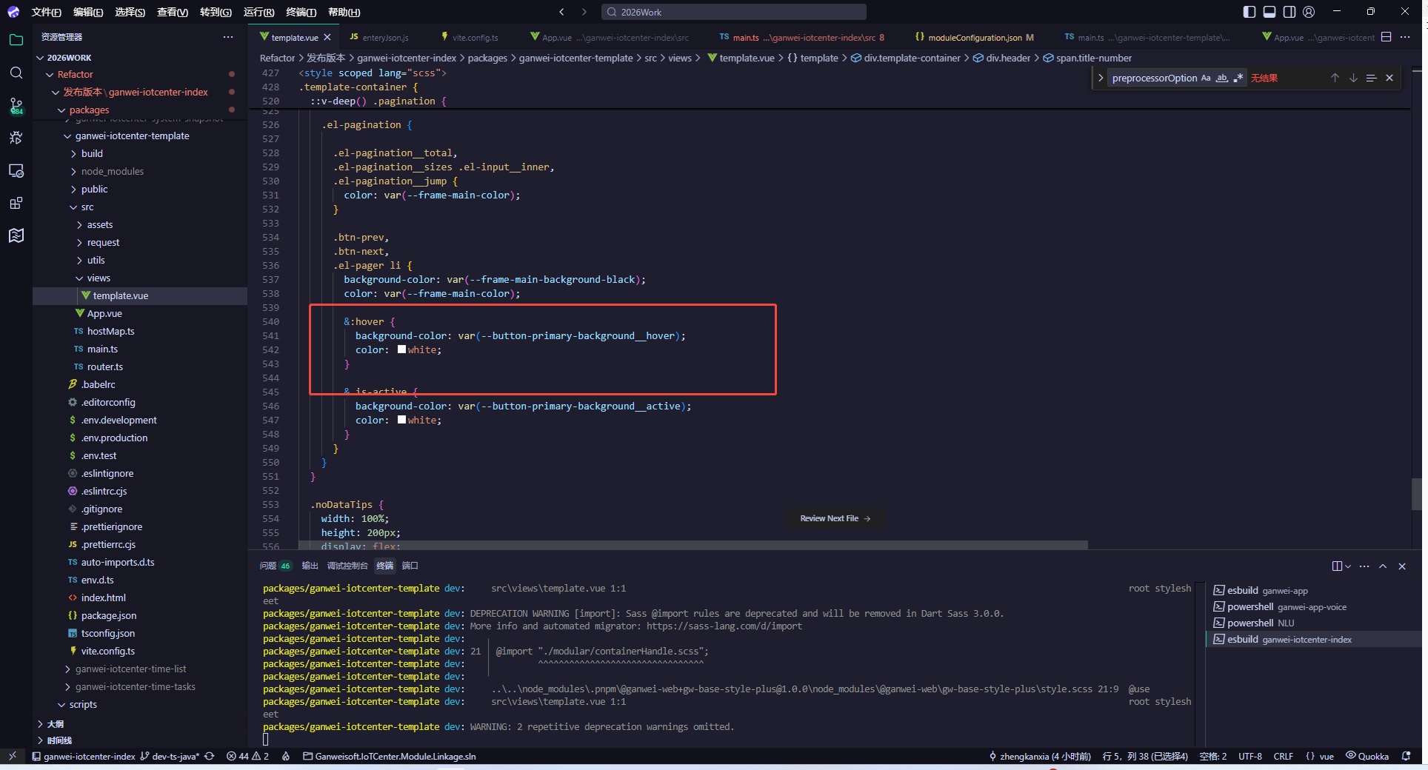
Task: Open the Explorer view in activity bar
Action: (16, 40)
